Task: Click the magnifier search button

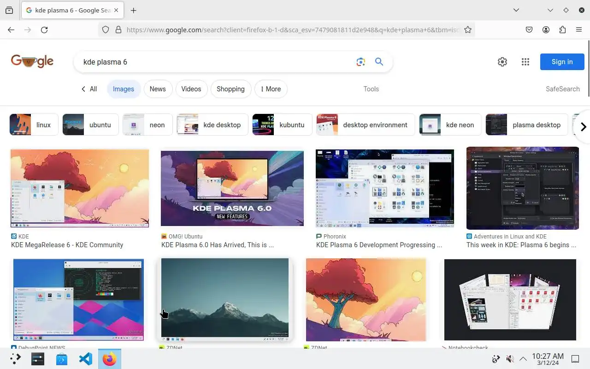Action: pos(379,62)
